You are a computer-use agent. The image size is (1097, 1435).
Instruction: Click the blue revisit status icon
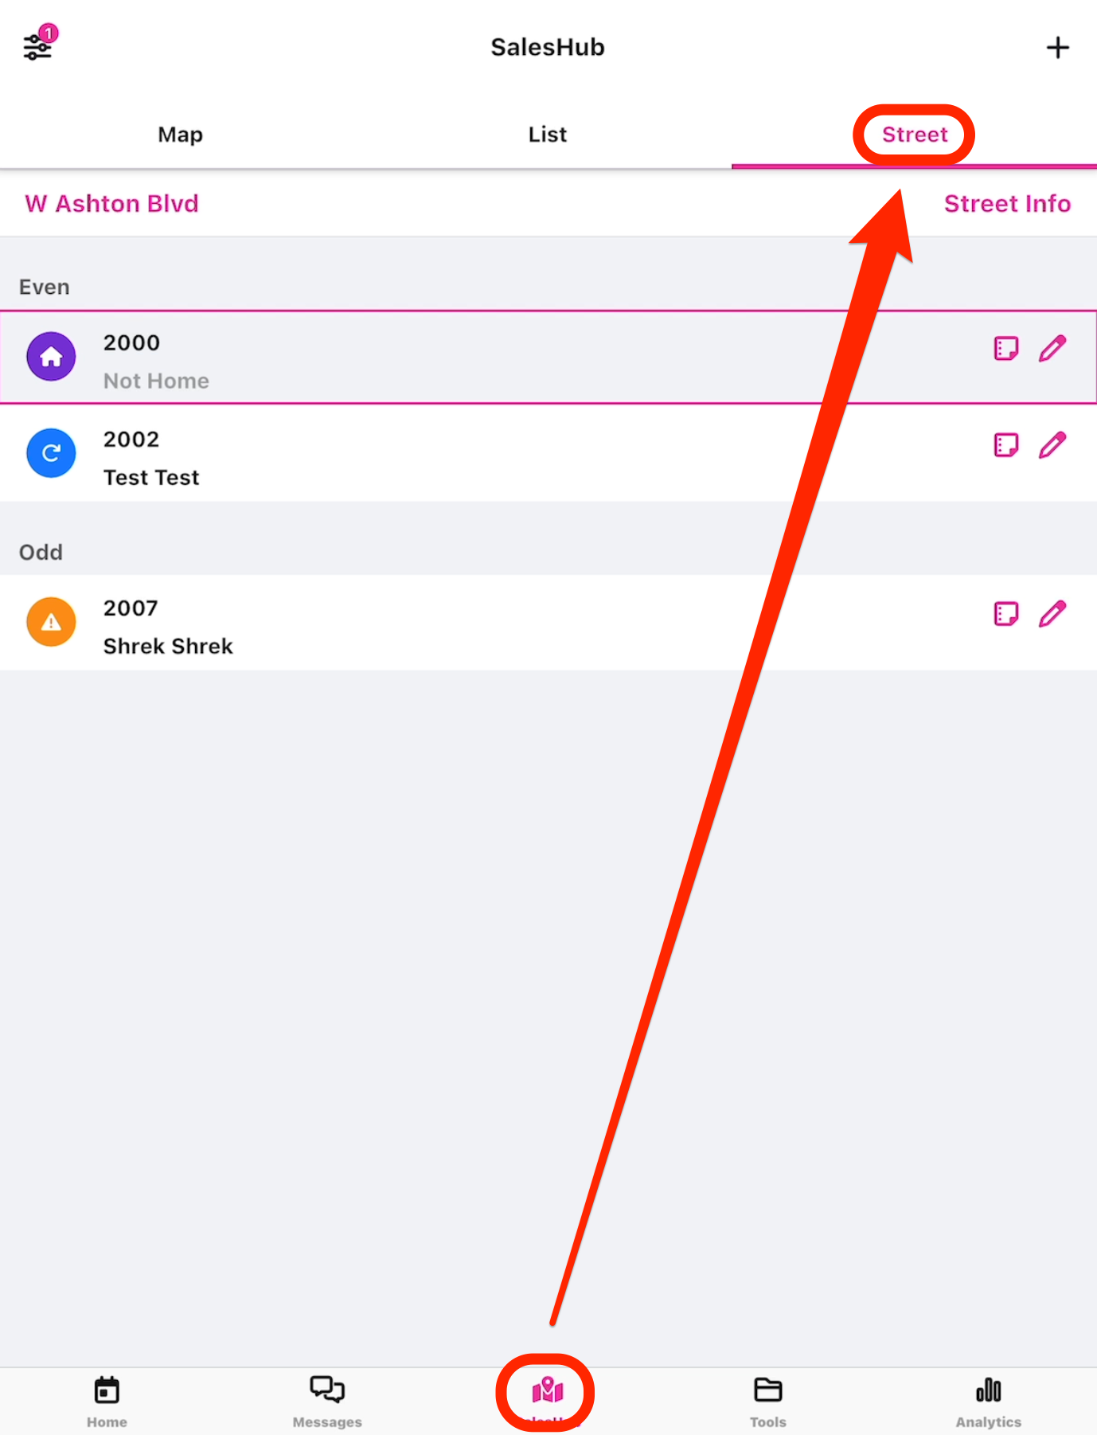(51, 453)
